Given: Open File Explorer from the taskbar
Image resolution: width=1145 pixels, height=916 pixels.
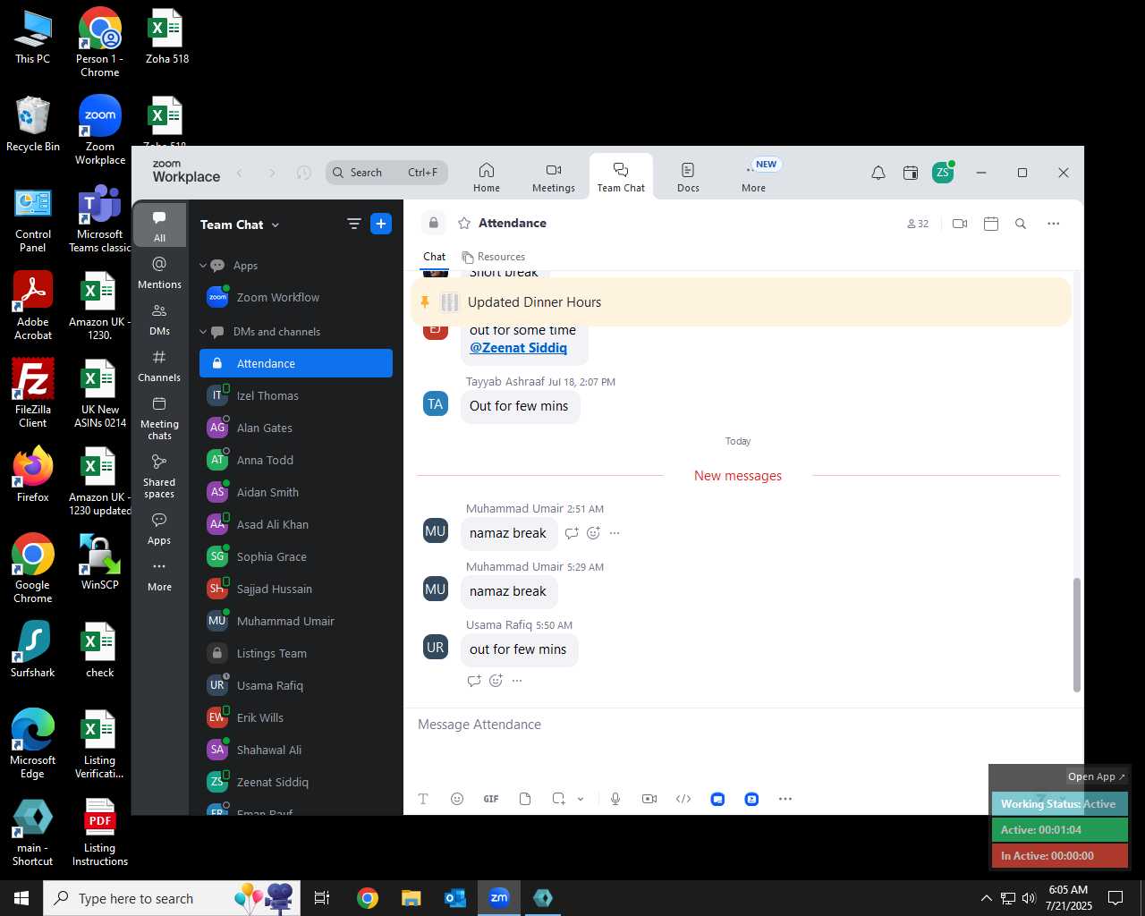Looking at the screenshot, I should [x=411, y=898].
